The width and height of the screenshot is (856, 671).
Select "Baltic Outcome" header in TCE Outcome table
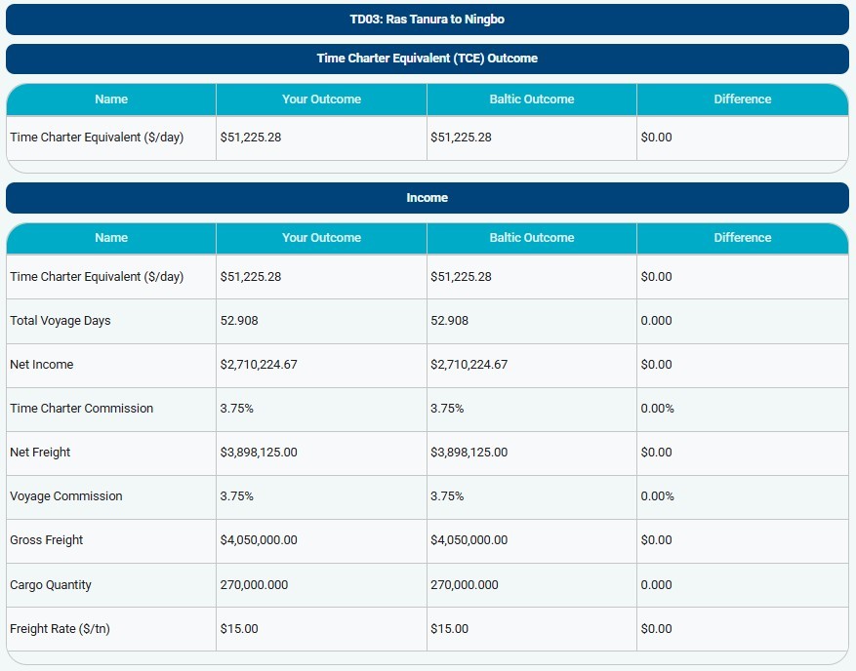click(x=531, y=99)
